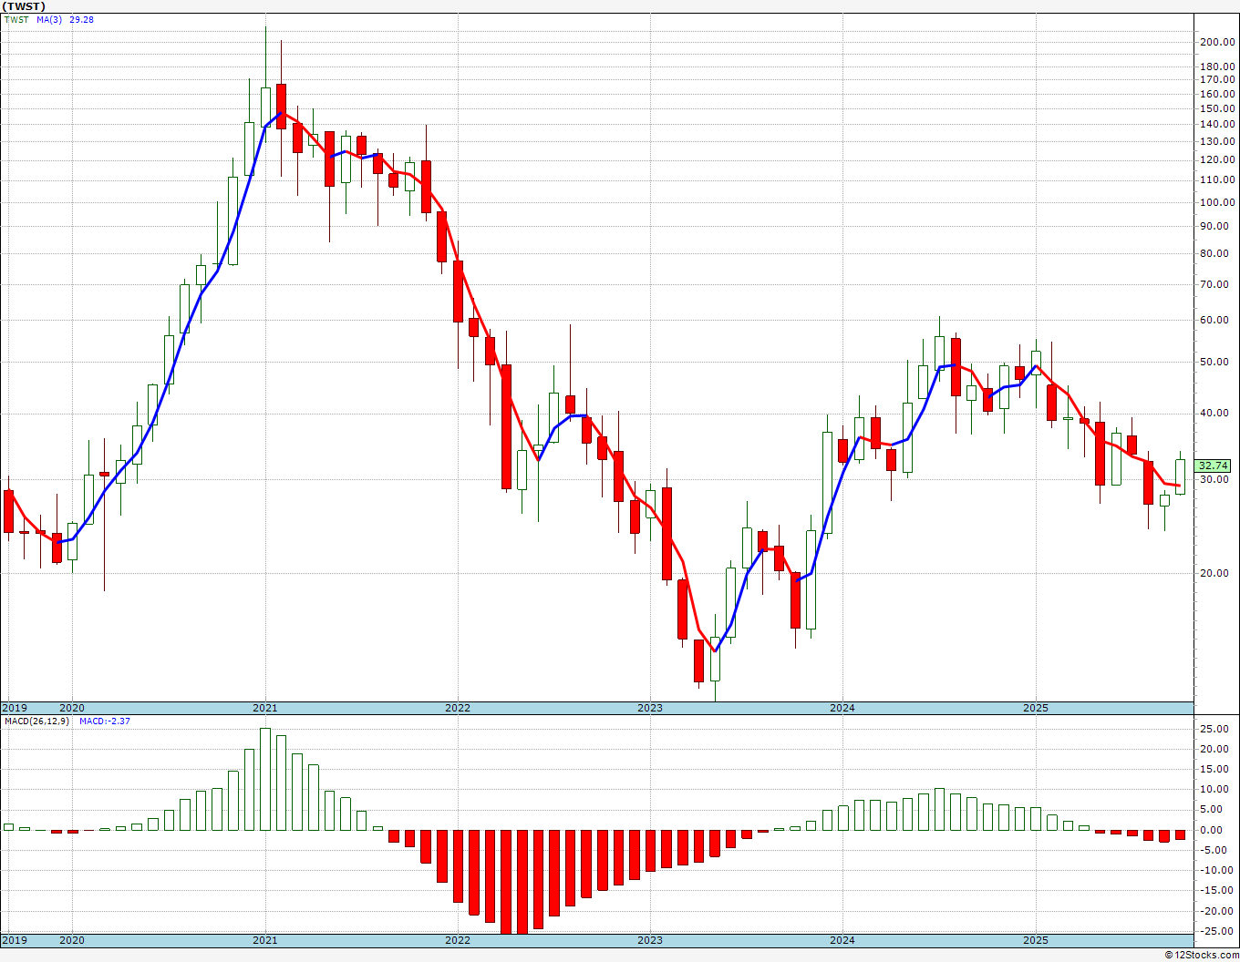Select 2023 on the price chart timeline
Viewport: 1240px width, 962px height.
[650, 708]
